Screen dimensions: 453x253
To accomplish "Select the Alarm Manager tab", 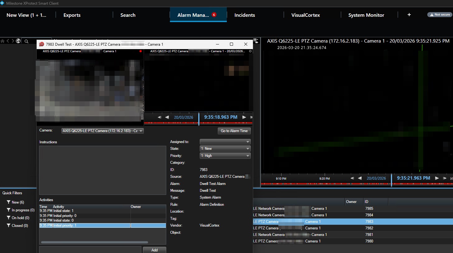I will (x=198, y=15).
